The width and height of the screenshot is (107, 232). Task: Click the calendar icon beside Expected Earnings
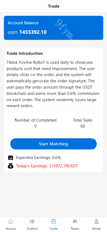[11, 157]
